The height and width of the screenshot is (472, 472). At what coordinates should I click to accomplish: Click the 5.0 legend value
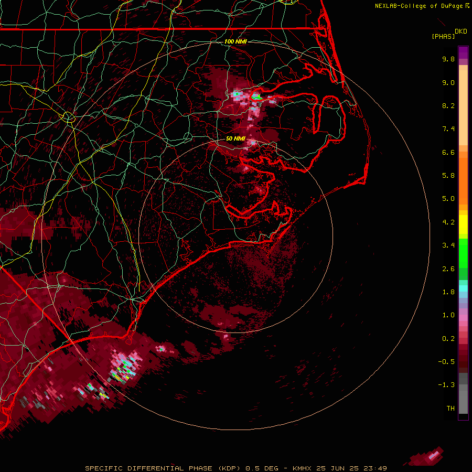pos(448,199)
